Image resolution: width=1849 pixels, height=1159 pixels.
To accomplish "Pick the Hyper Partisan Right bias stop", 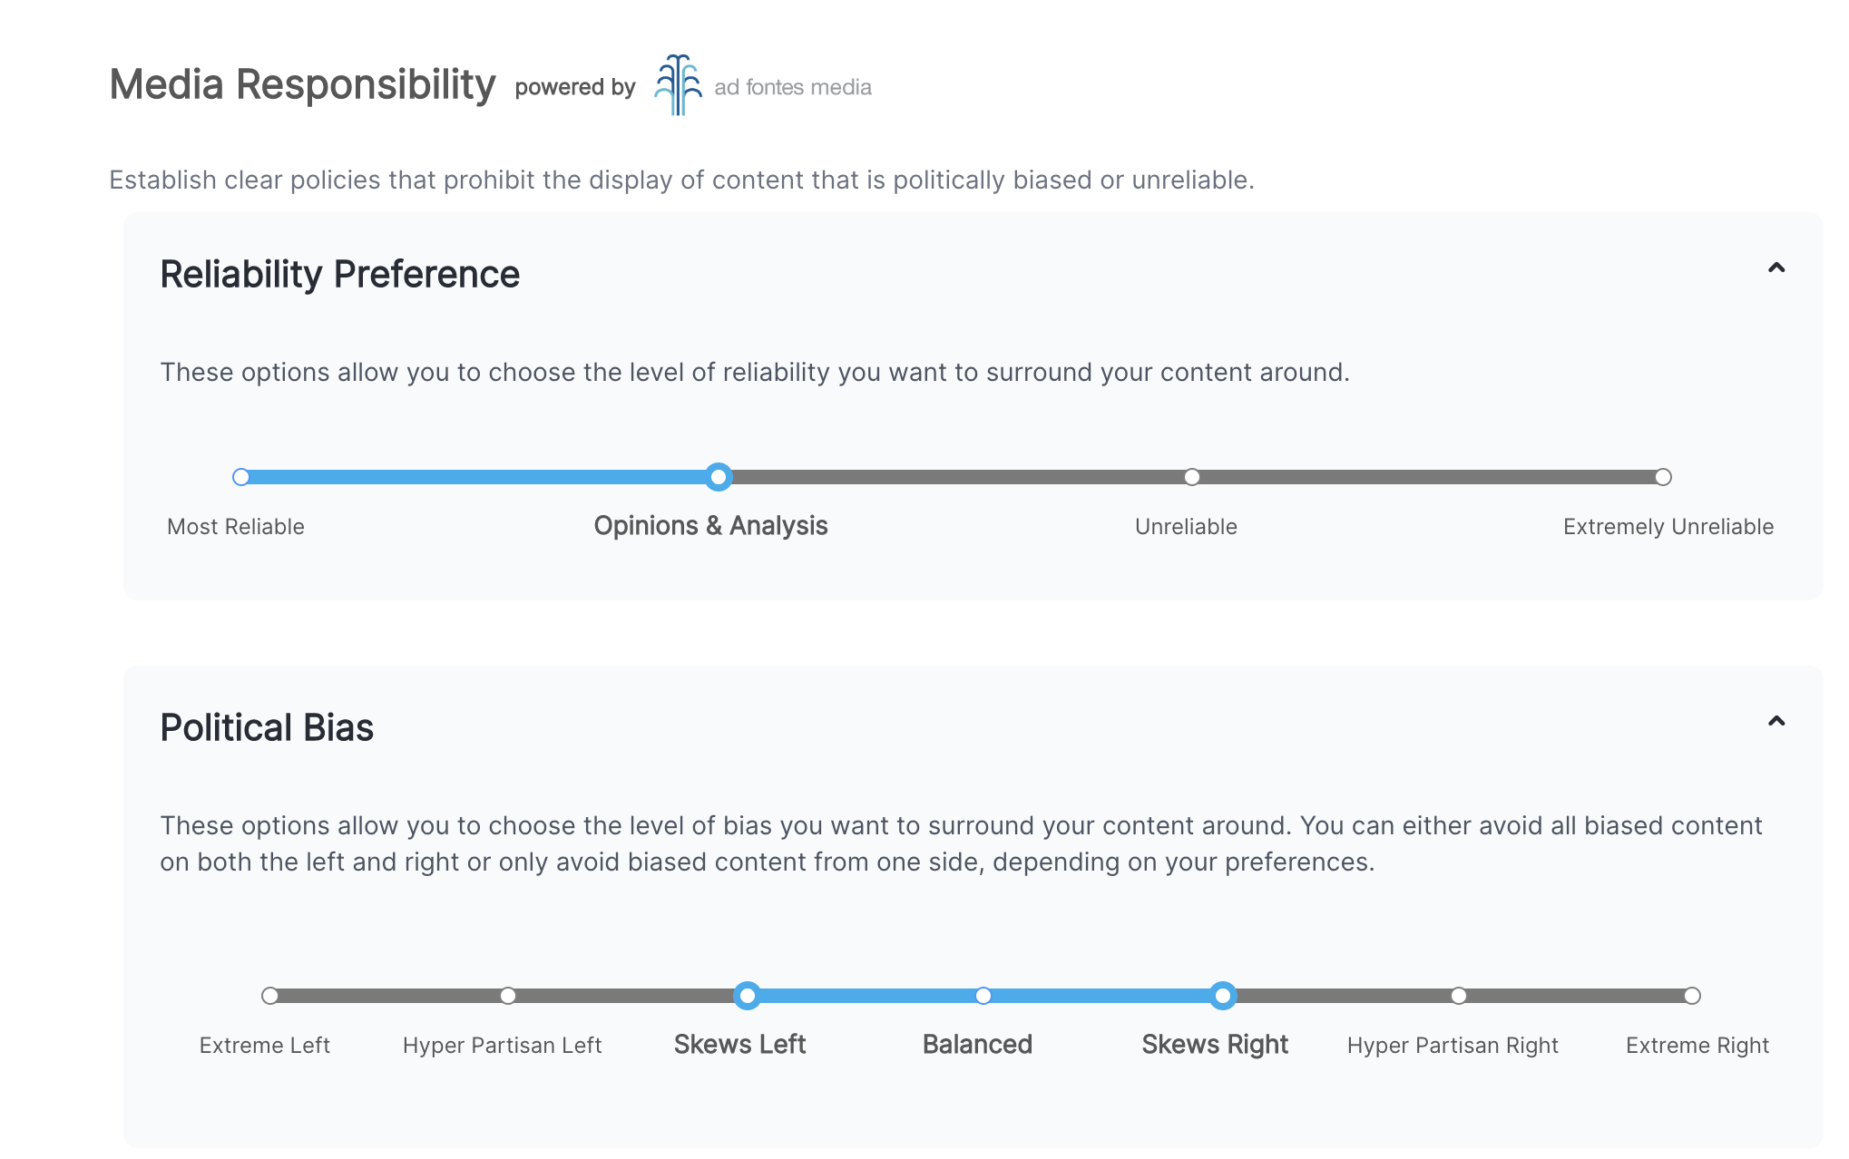I will pos(1459,996).
